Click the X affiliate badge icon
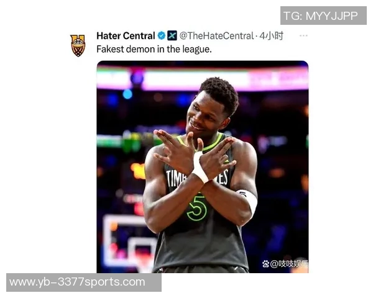Viewport: 373px width, 298px height. coord(172,35)
